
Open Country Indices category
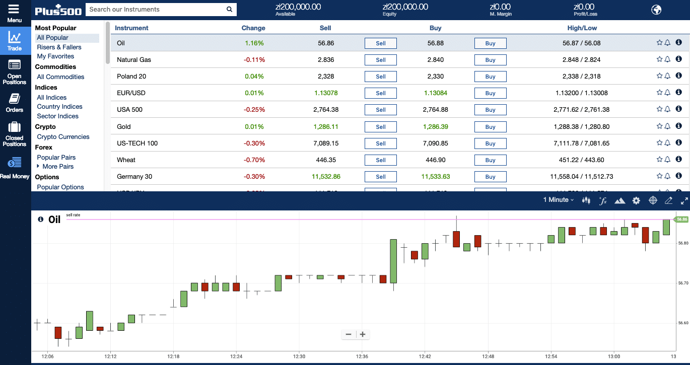click(59, 107)
